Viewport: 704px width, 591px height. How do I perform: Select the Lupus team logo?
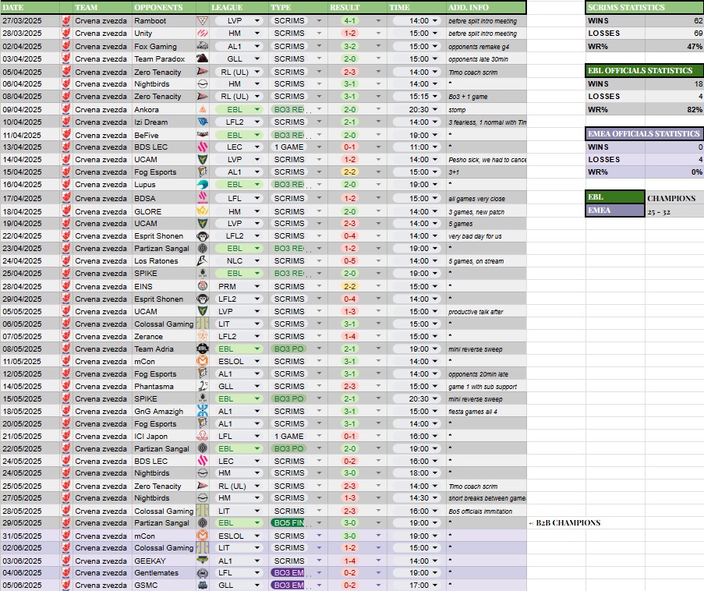[x=203, y=185]
